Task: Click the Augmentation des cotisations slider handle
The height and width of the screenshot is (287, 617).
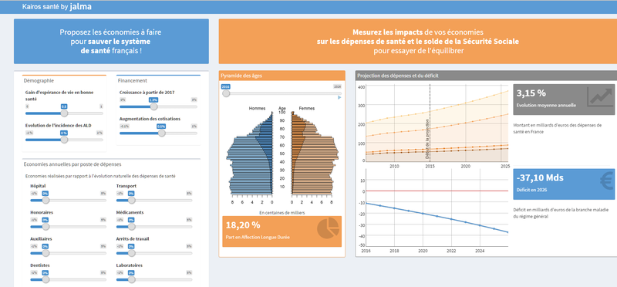Action: (161, 133)
